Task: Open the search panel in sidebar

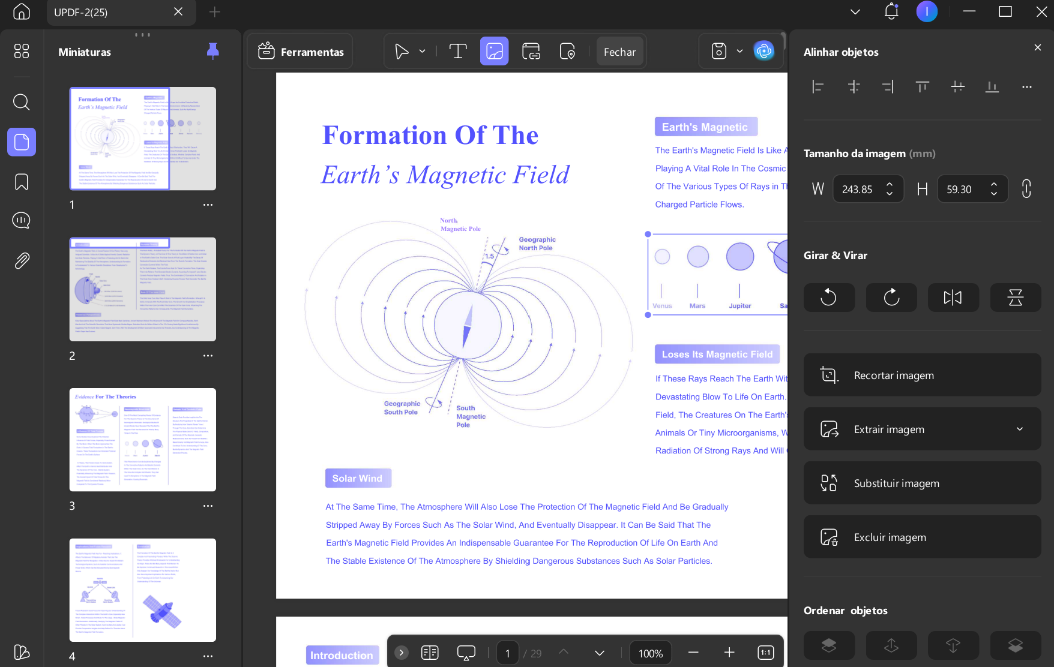Action: (22, 102)
